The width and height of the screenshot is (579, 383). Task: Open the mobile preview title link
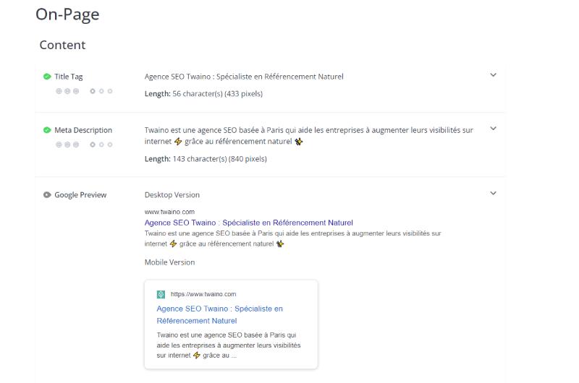tap(220, 314)
